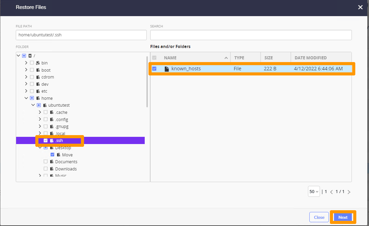Click the etc folder icon
Viewport: 369px width, 226px height.
pos(37,91)
